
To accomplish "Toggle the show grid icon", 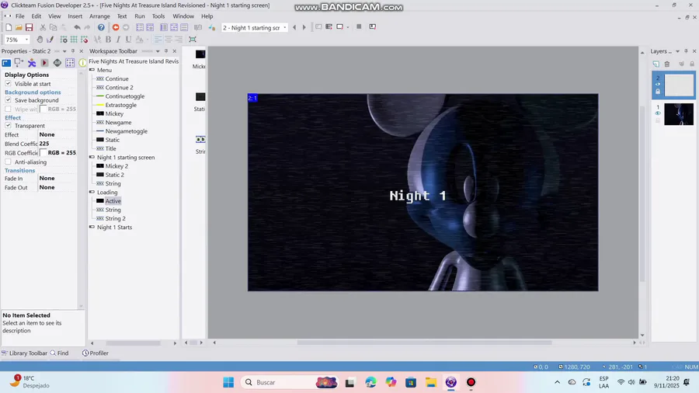I will coord(74,40).
